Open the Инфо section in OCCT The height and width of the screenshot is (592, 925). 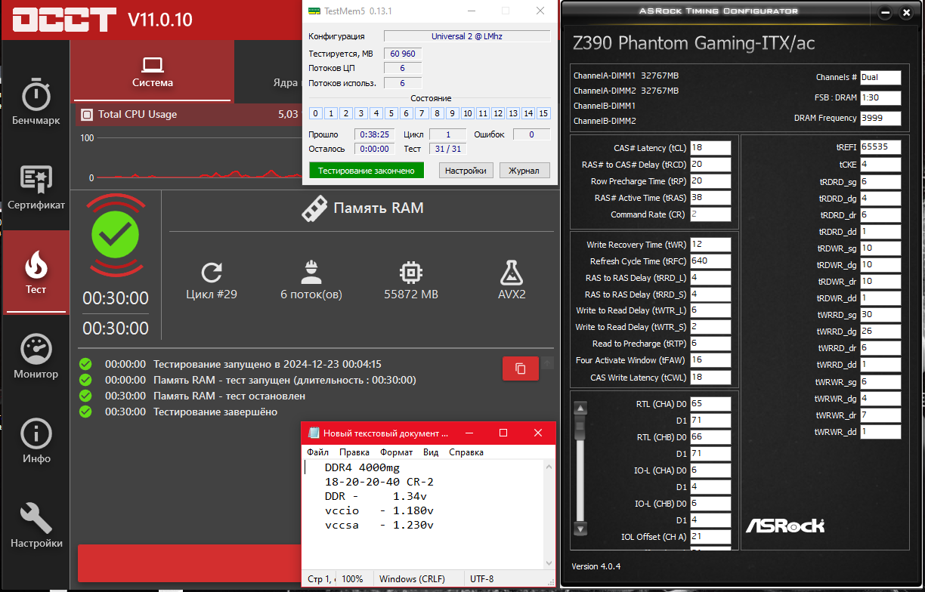[x=36, y=442]
